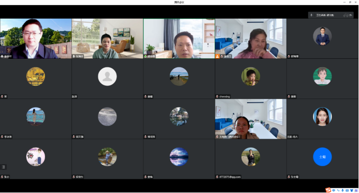Click the microphone icon in the speaking indicator bar
Image resolution: width=359 pixels, height=193 pixels.
pos(311,15)
